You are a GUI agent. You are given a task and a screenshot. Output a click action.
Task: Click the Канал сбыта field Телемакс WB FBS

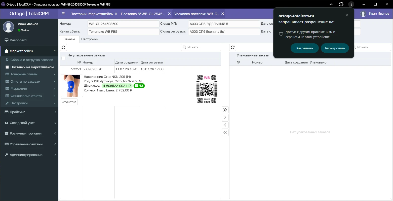[123, 32]
